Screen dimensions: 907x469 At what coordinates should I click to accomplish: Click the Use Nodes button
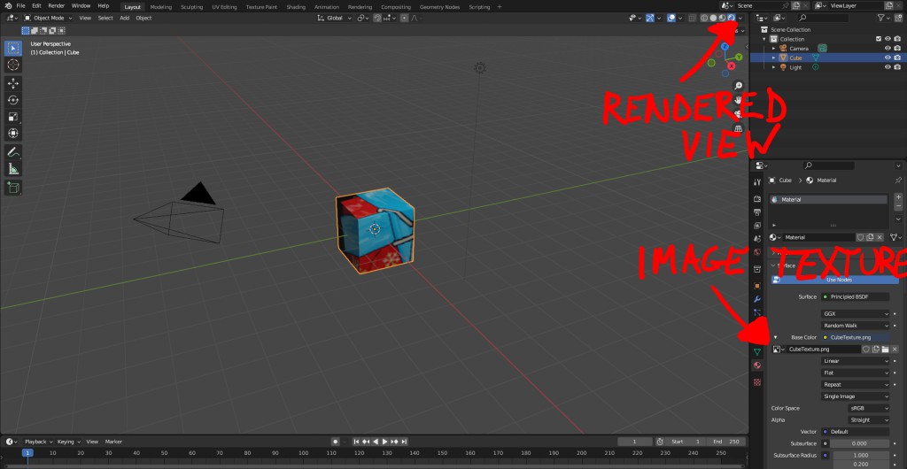click(838, 280)
